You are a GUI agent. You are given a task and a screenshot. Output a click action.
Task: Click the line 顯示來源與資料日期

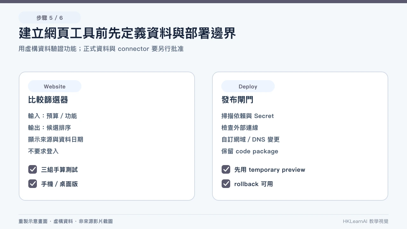point(56,139)
